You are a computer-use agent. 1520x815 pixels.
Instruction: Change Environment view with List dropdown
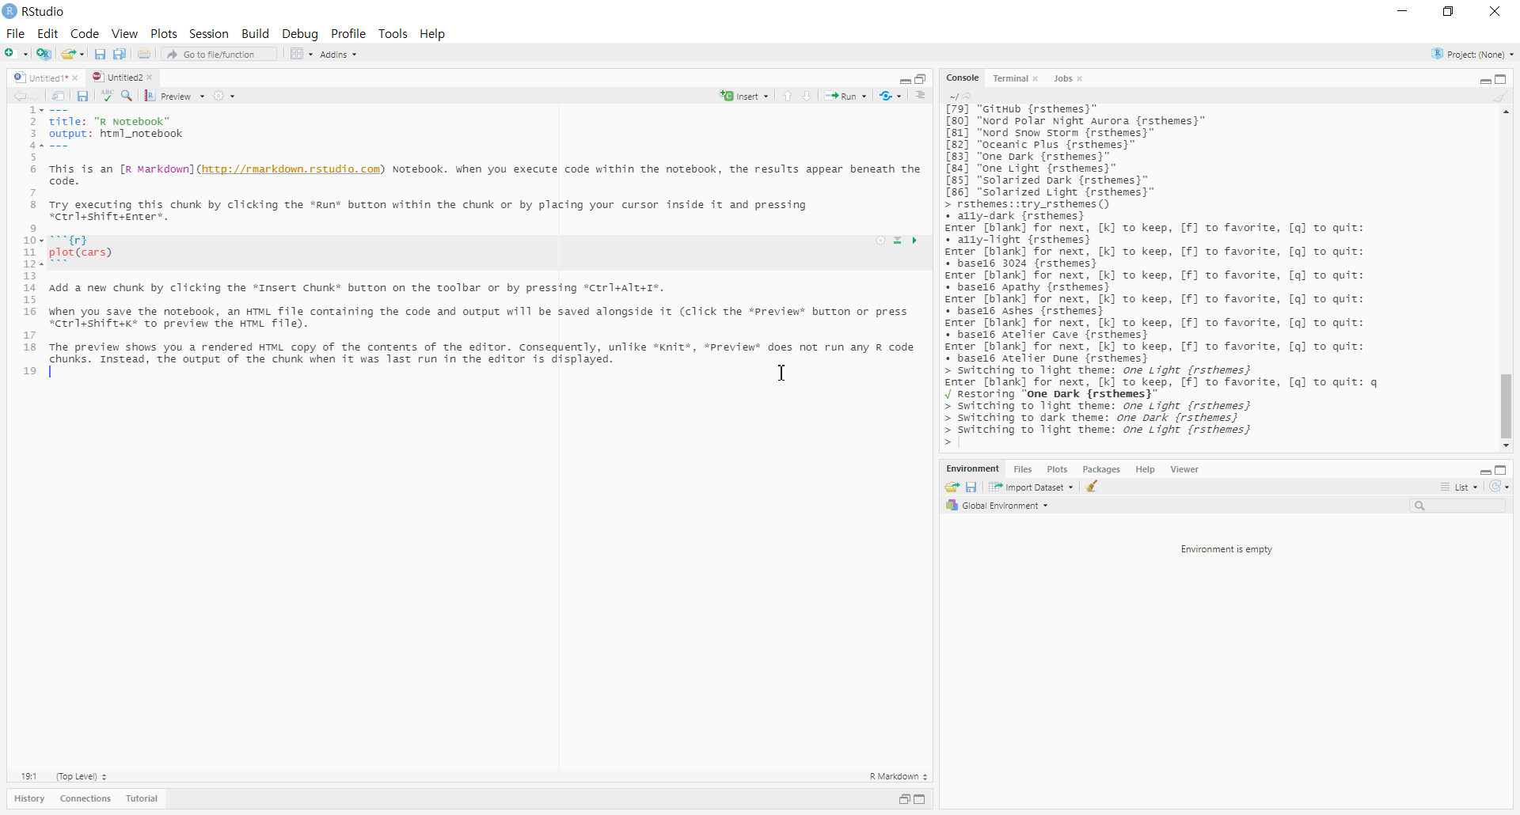pyautogui.click(x=1459, y=487)
